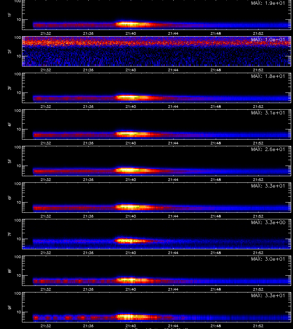Click the 21:32 tick label under panel 4F
The image size is (293, 329).
point(46,143)
